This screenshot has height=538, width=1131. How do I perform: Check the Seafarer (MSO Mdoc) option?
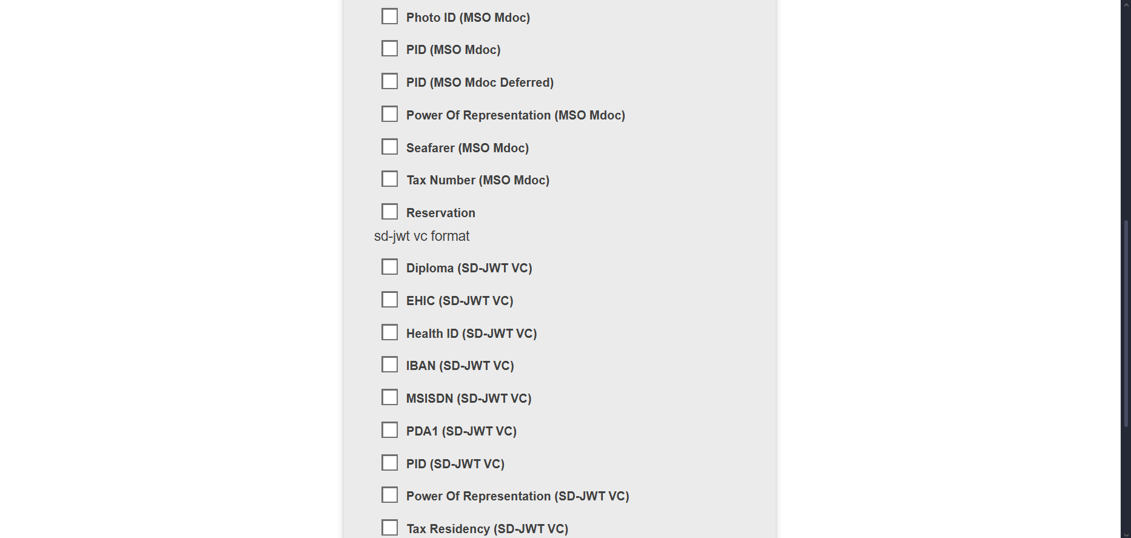point(389,147)
